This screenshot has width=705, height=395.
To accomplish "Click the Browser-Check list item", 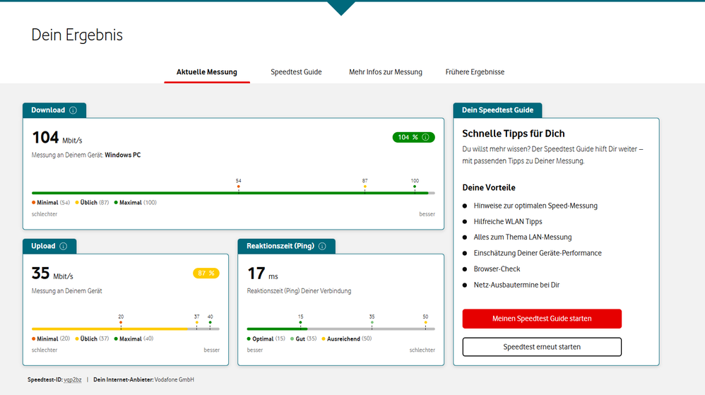I will [x=497, y=269].
